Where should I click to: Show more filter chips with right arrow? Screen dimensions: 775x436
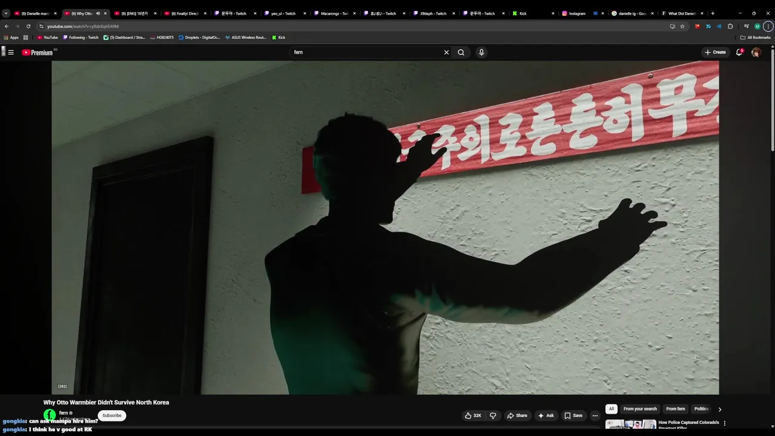pos(719,409)
